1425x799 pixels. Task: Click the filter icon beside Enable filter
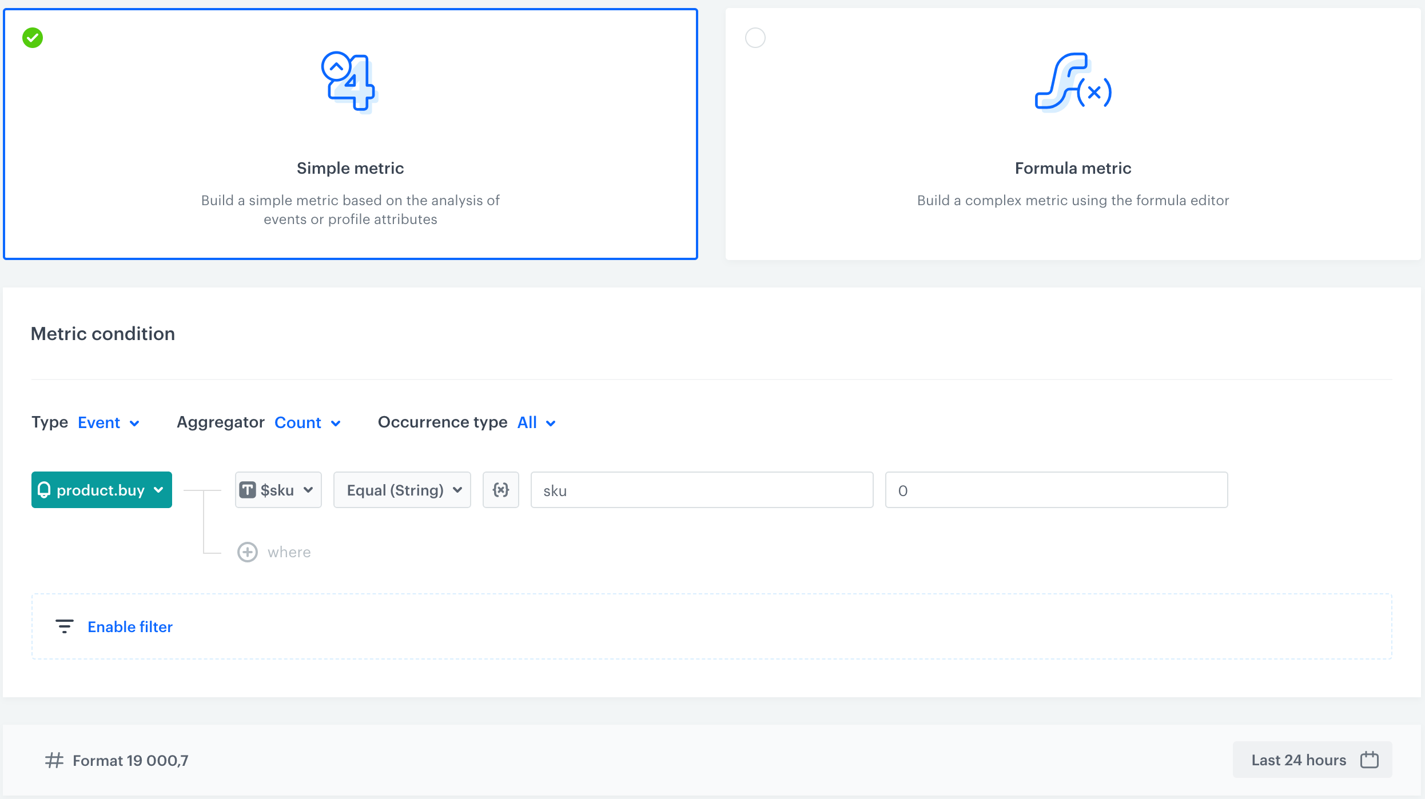[x=65, y=626]
